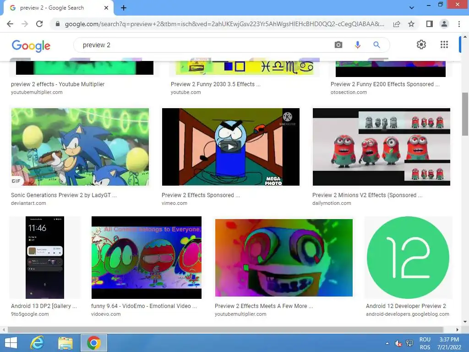Image resolution: width=469 pixels, height=352 pixels.
Task: Click the otosection.com source text
Action: click(x=349, y=92)
